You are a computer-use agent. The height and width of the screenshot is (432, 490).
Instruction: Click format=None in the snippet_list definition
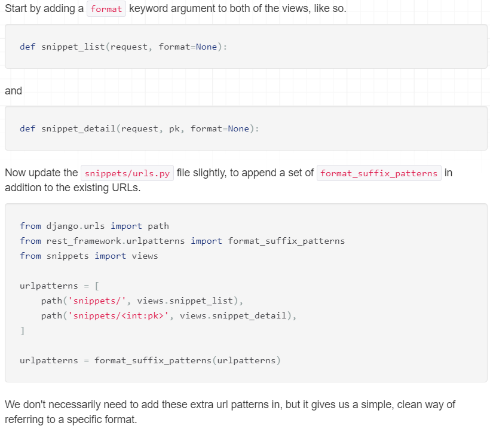click(188, 47)
